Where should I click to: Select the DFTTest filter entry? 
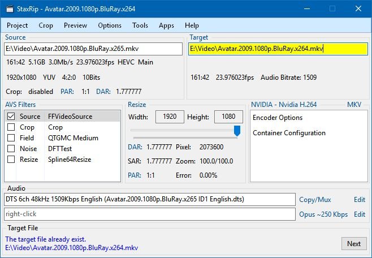pos(60,149)
